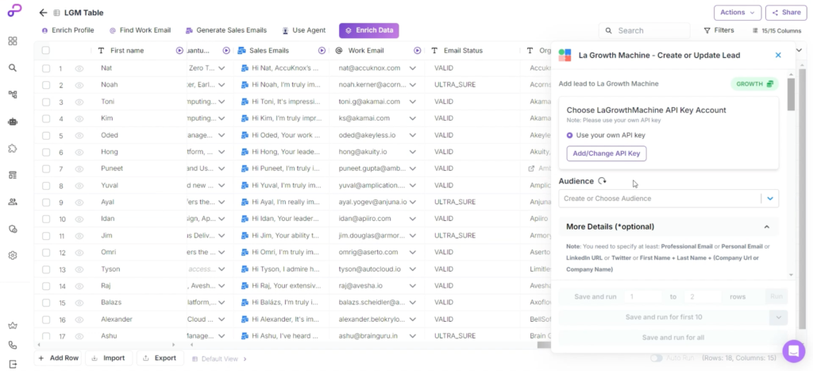
Task: Click the back arrow beside LGM Table
Action: 43,13
